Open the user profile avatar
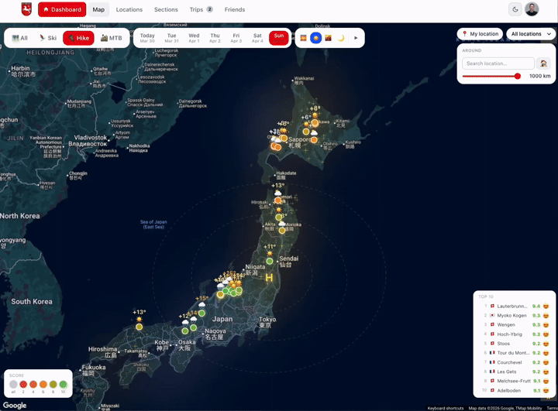The height and width of the screenshot is (411, 558). [x=532, y=9]
